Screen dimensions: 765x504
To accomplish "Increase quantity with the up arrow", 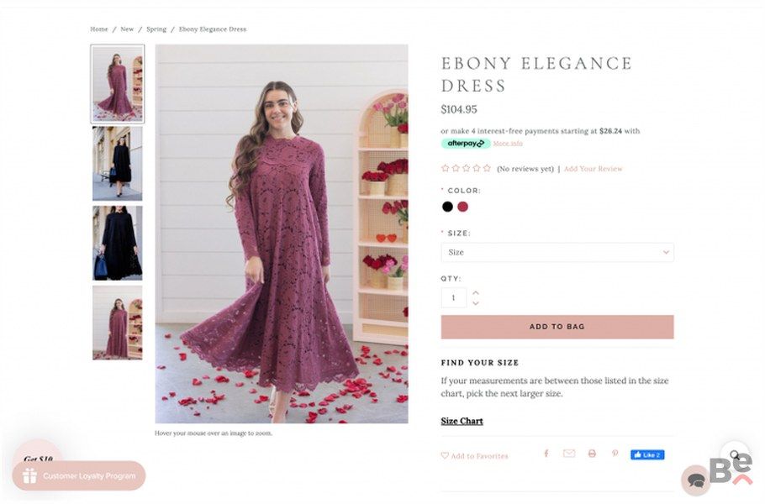I will point(476,293).
